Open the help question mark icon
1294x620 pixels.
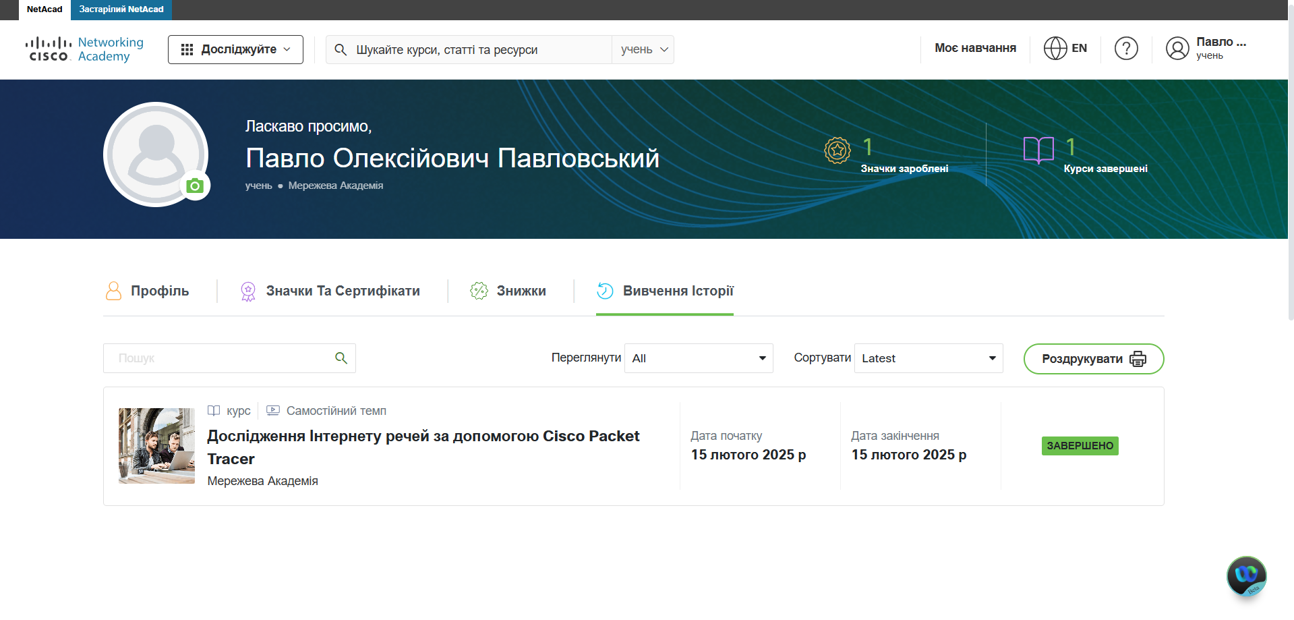pyautogui.click(x=1126, y=49)
